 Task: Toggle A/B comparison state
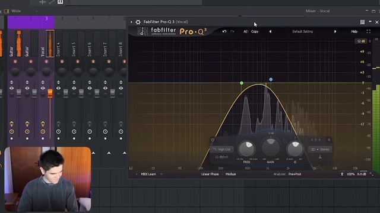tap(245, 31)
